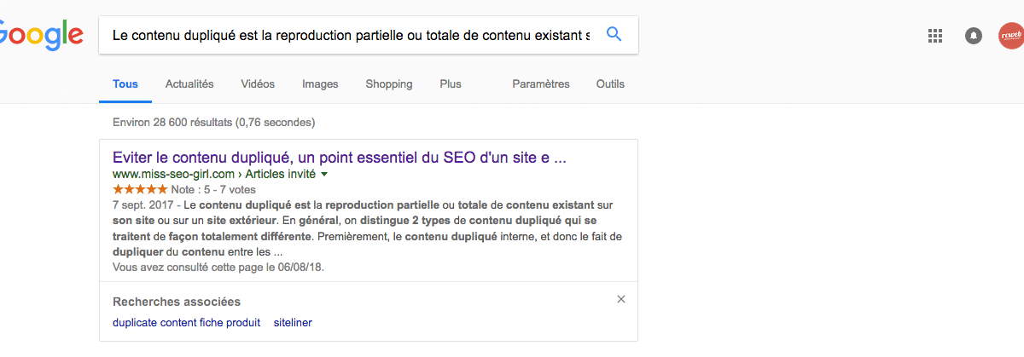Switch to the Actualités tab

189,84
